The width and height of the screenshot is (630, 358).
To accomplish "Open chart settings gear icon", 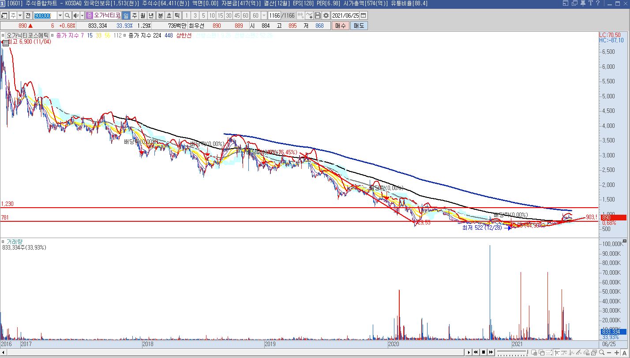I will click(x=326, y=15).
